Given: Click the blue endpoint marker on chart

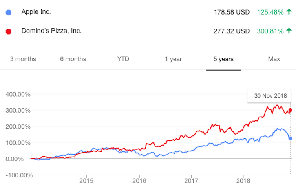Looking at the screenshot, I should click(x=291, y=138).
